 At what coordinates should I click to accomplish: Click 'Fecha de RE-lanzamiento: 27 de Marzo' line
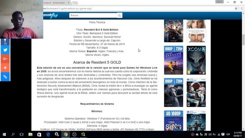(97, 44)
